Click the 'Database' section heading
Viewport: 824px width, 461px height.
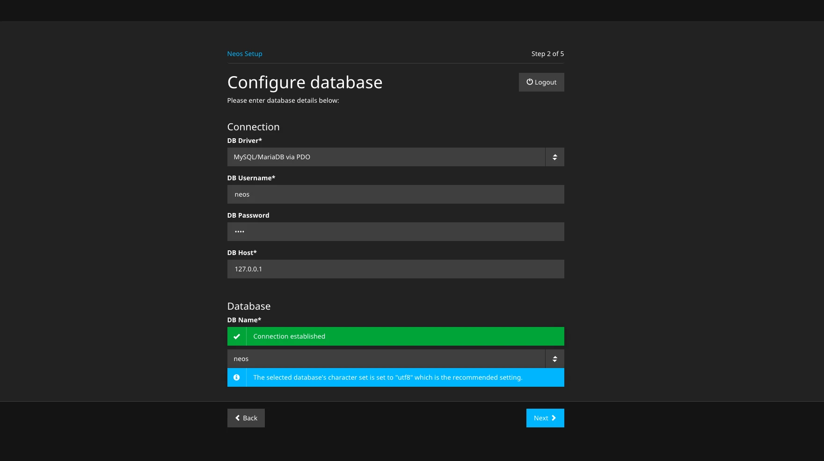249,306
